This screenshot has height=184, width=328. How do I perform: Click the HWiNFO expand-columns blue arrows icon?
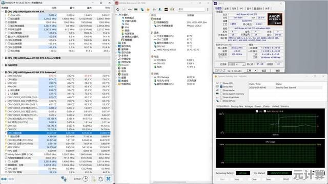(4, 179)
